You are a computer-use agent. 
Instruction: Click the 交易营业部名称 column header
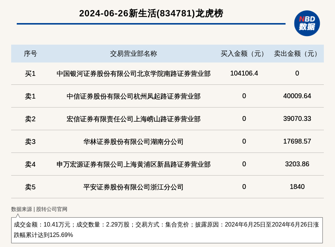(x=134, y=54)
